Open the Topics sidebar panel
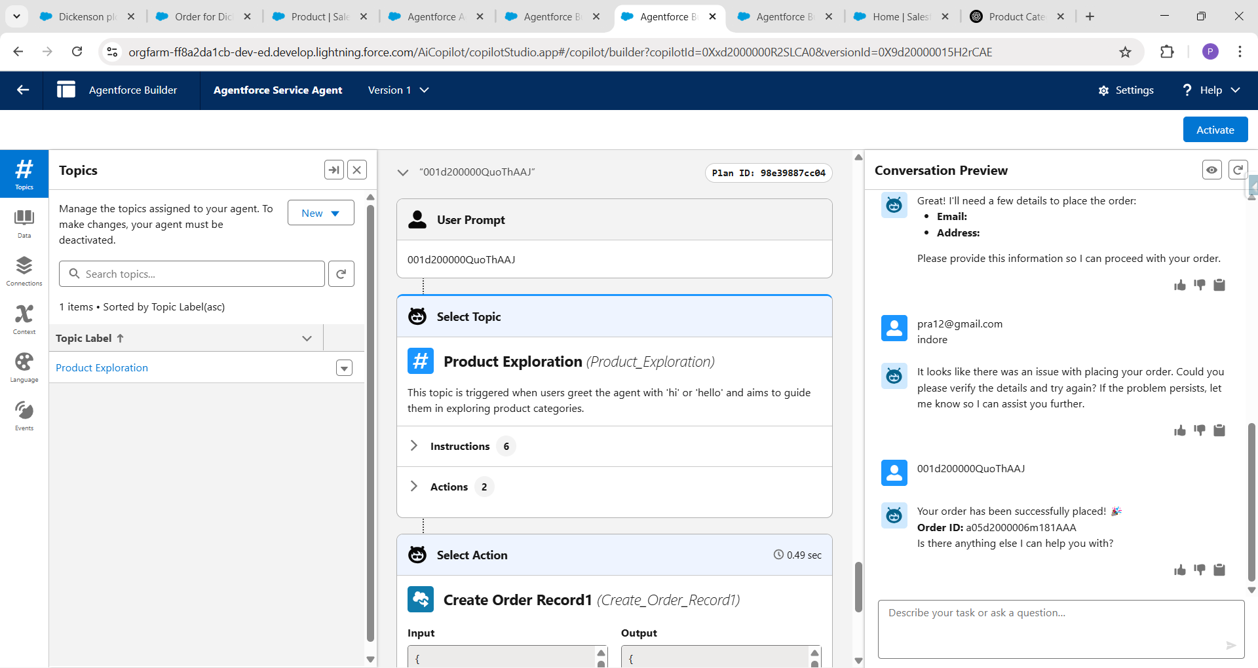 coord(24,174)
